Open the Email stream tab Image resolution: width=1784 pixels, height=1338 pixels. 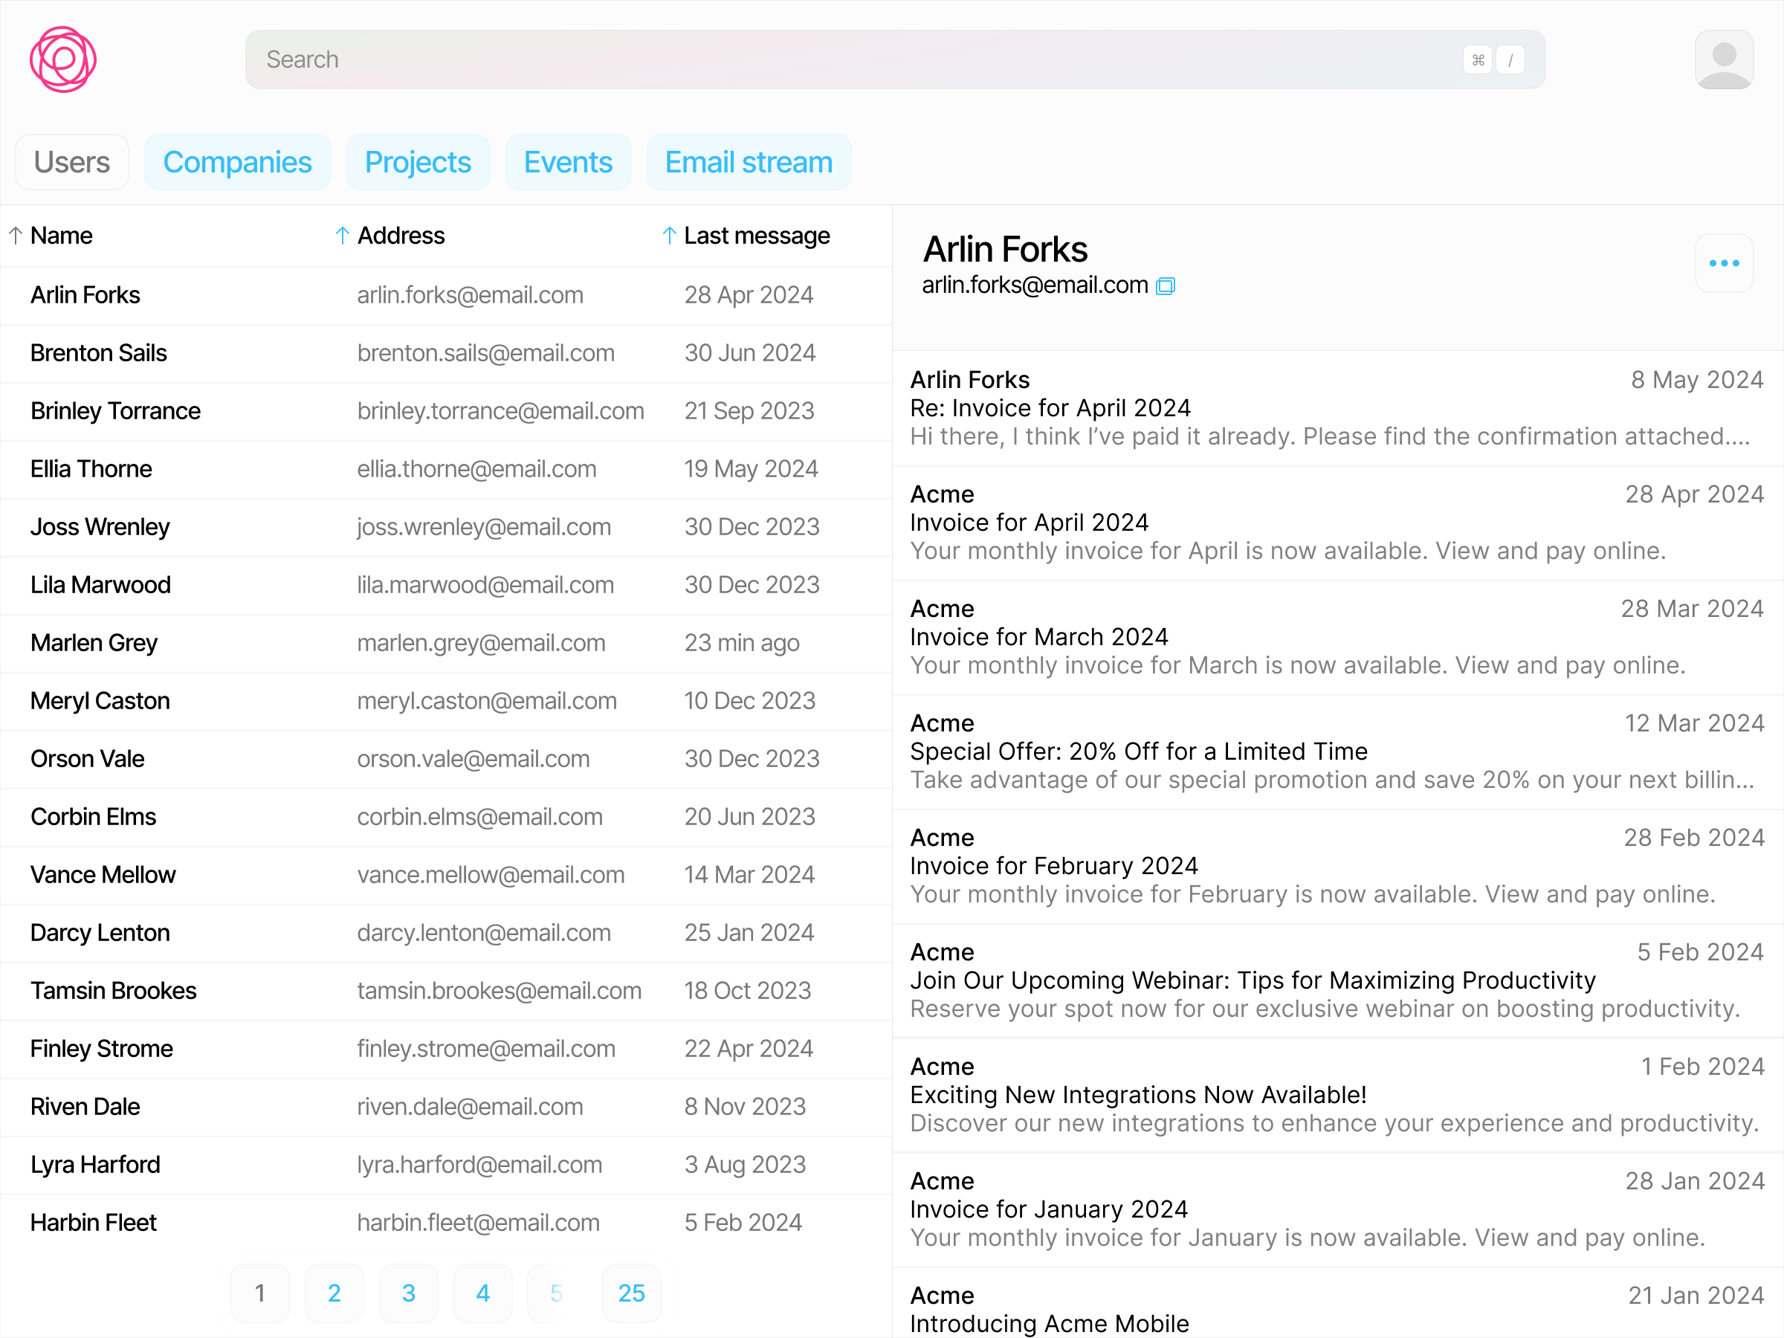click(x=748, y=162)
